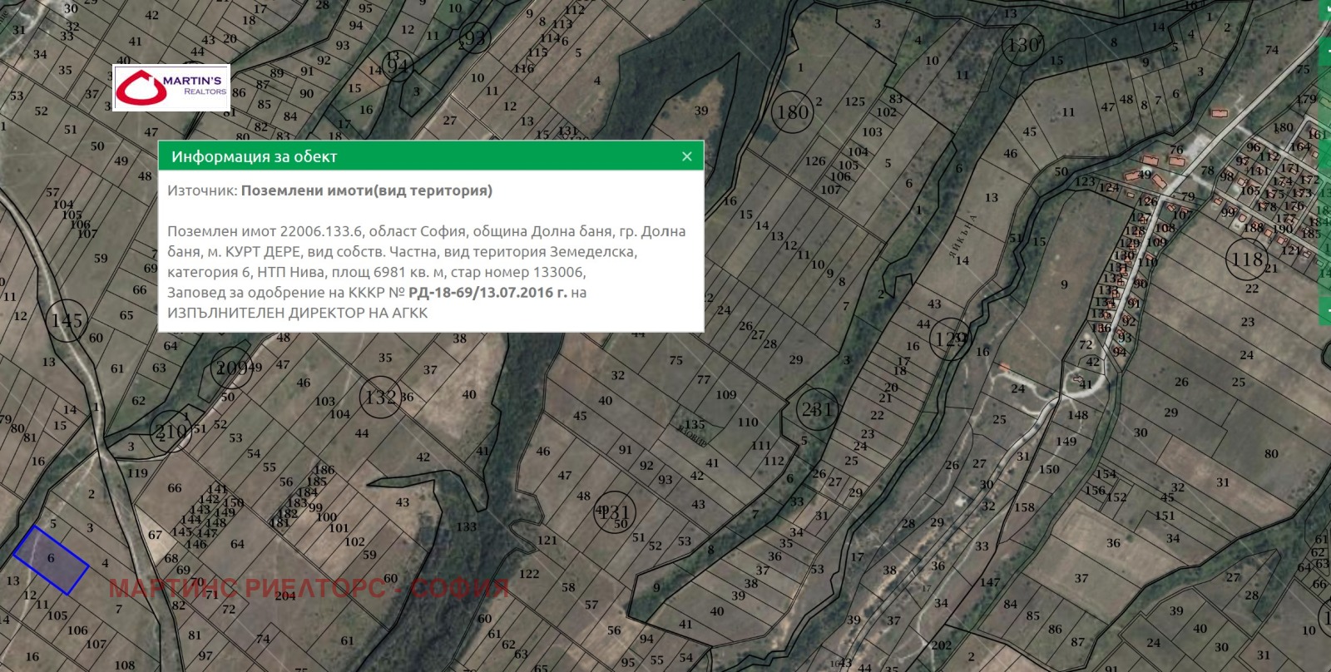The width and height of the screenshot is (1331, 672).
Task: Select parcel 133 in the forested strip
Action: click(x=466, y=526)
